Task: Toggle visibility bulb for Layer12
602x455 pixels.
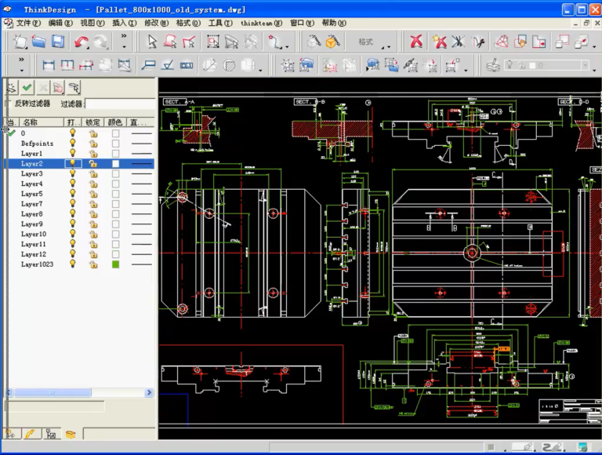Action: point(72,254)
